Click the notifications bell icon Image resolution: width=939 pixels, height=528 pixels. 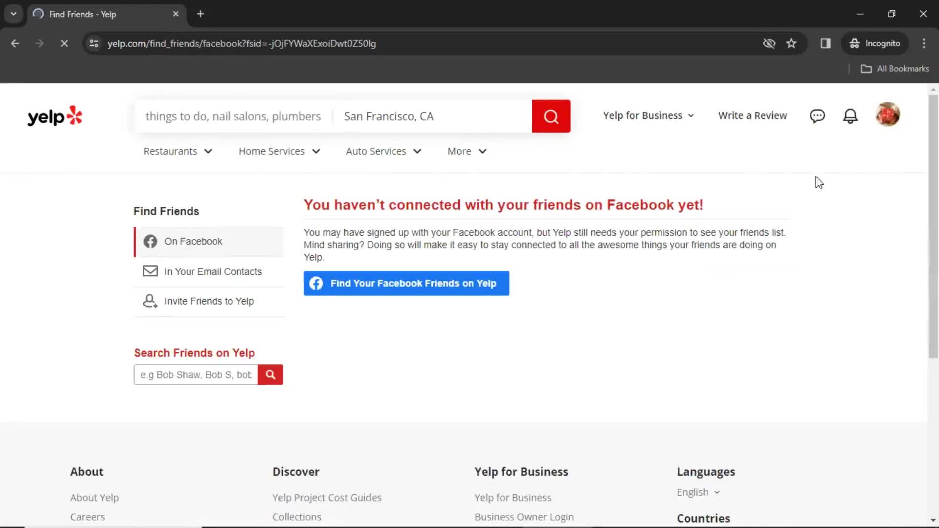pos(851,116)
